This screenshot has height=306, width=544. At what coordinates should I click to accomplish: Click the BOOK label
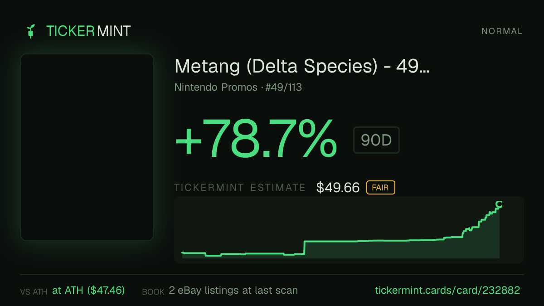(153, 292)
